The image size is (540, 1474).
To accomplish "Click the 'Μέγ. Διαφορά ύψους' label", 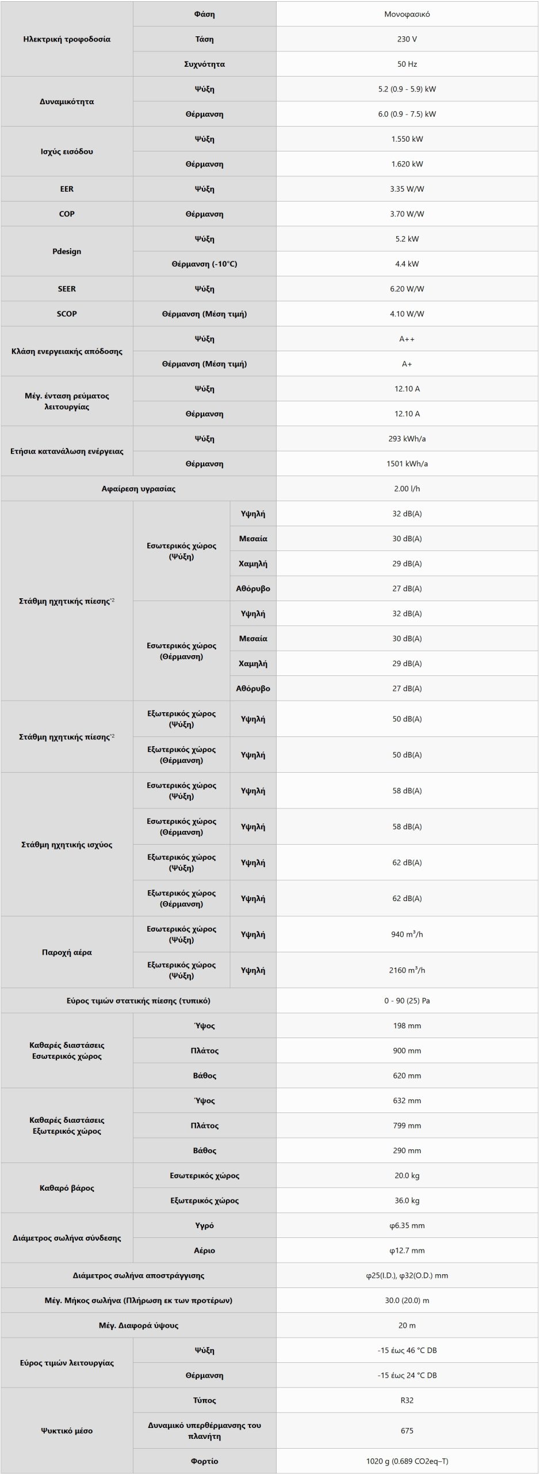I will (139, 1325).
